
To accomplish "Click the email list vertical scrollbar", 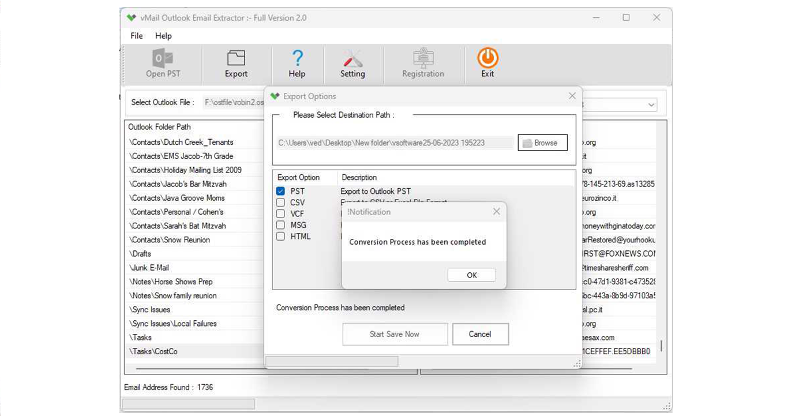I will [661, 346].
